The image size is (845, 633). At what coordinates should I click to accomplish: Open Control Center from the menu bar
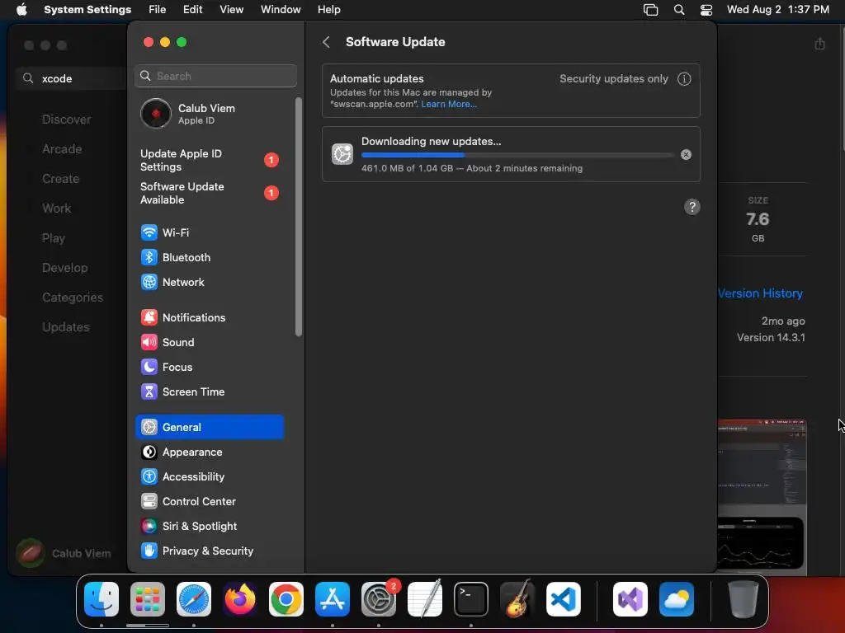pyautogui.click(x=706, y=10)
